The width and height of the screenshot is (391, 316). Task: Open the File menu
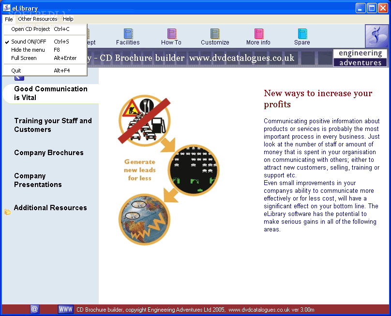pyautogui.click(x=9, y=19)
